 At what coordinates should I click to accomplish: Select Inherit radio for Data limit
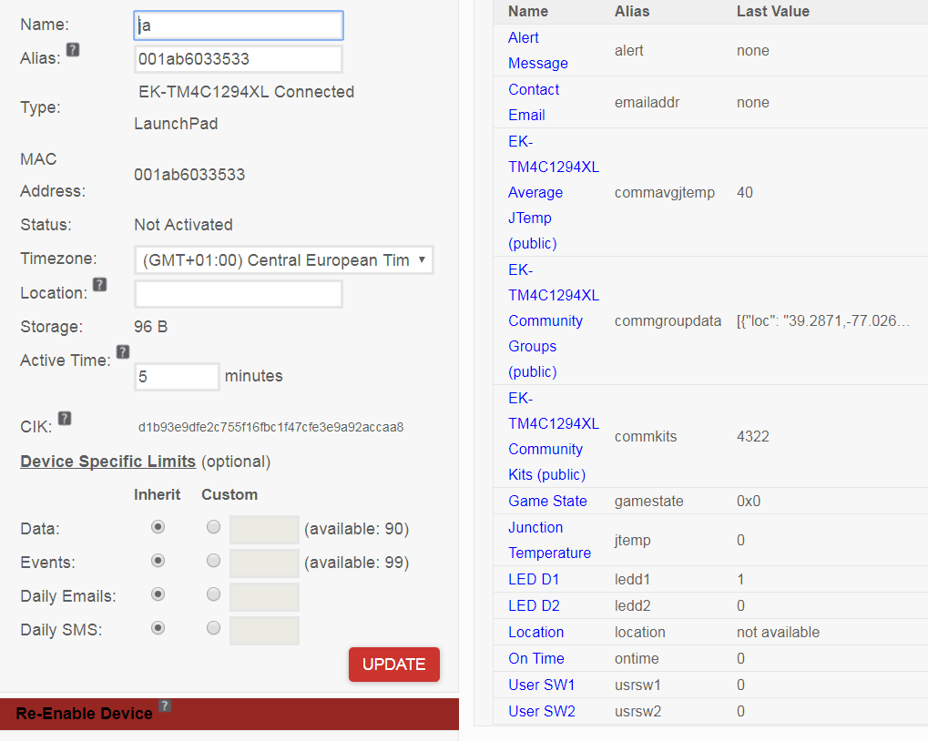(x=158, y=527)
